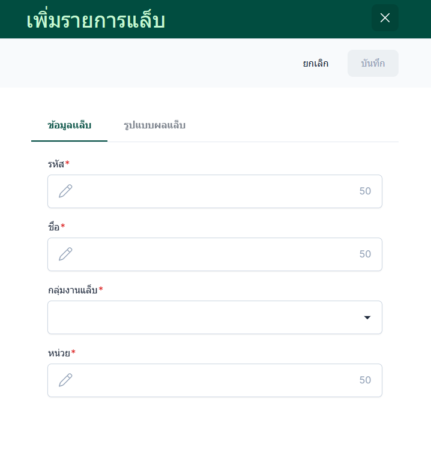Click the pencil icon in ชื่อ field

click(65, 254)
